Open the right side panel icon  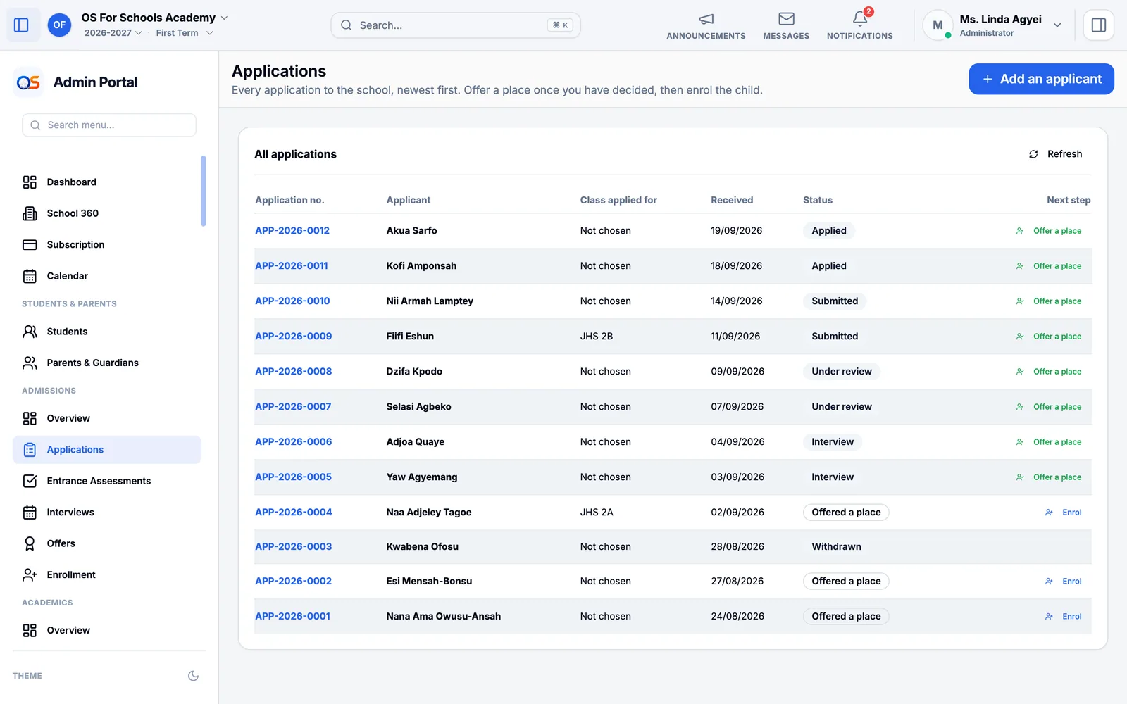coord(1098,25)
